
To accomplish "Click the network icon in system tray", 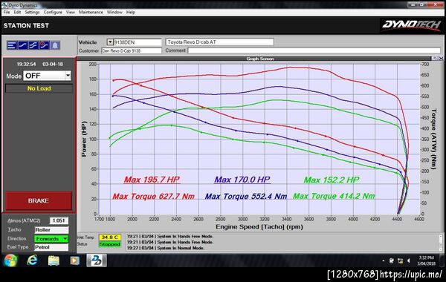I will coord(400,260).
